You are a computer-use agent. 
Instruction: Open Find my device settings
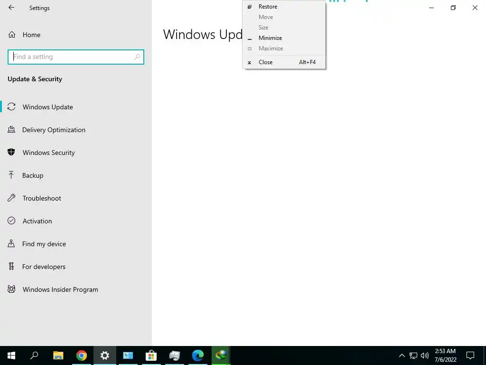coord(75,244)
